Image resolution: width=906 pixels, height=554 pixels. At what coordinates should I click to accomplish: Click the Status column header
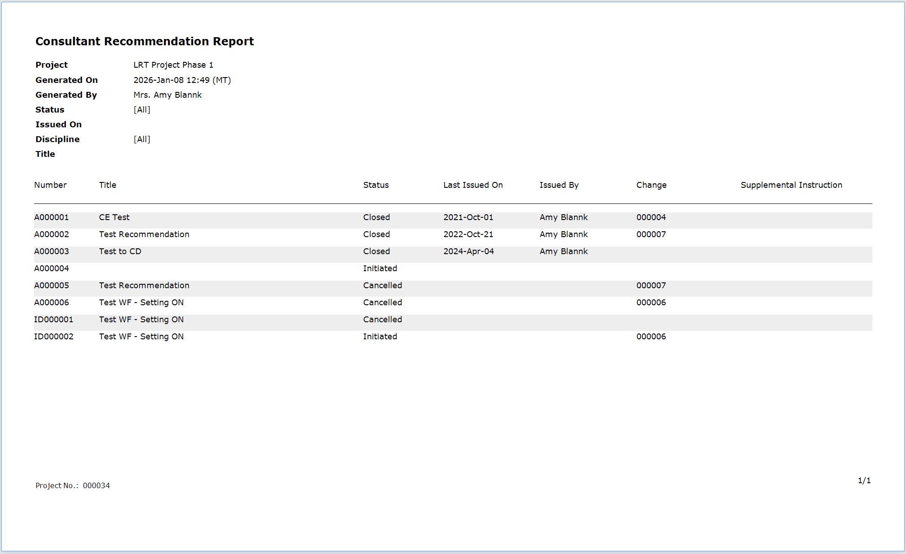click(x=376, y=185)
